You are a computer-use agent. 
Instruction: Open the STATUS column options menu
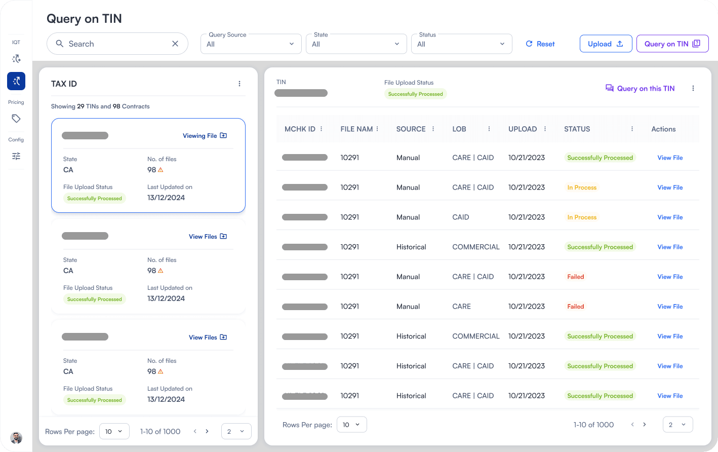click(631, 129)
